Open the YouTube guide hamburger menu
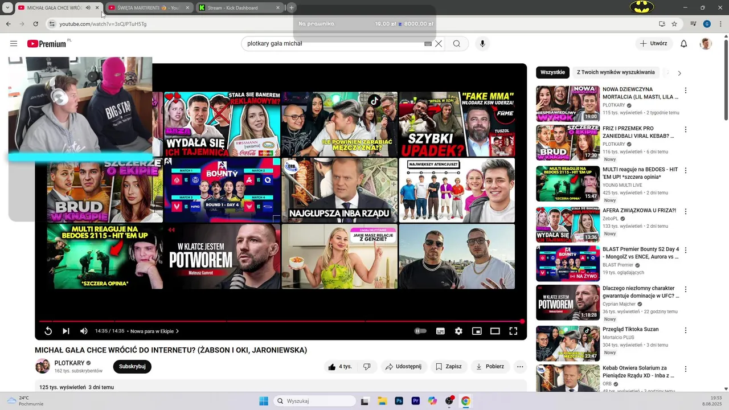Screen dimensions: 729x410 click(x=14, y=44)
